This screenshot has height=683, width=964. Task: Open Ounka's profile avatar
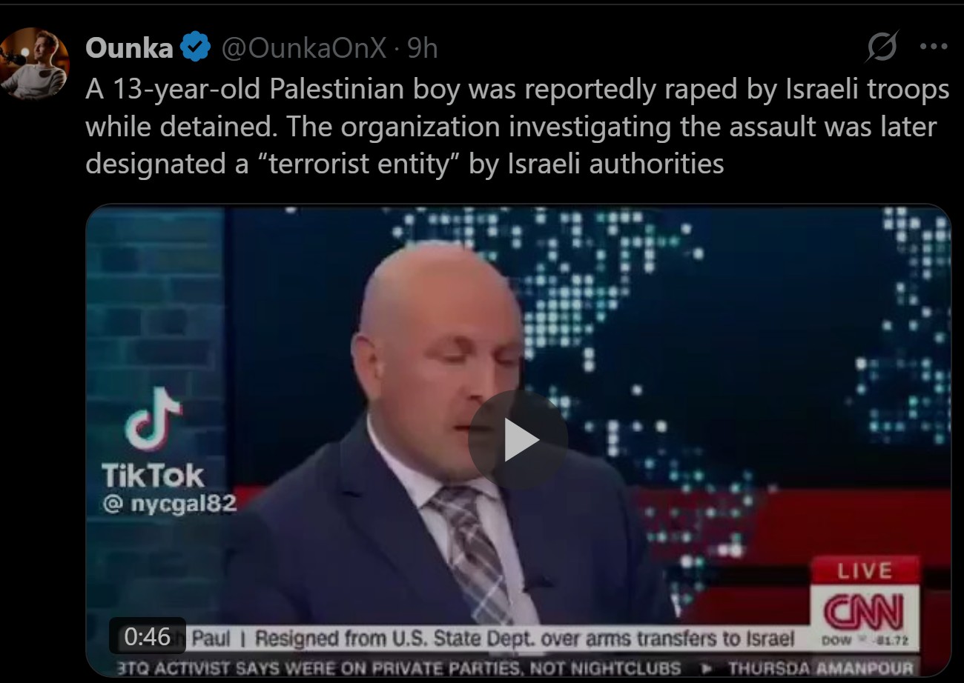(x=34, y=64)
